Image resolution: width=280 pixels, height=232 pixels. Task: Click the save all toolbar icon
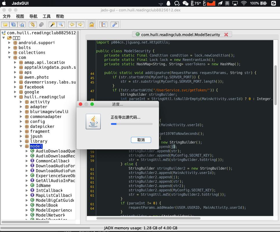tap(13, 25)
